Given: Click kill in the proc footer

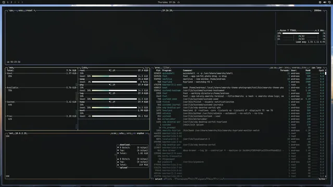Looking at the screenshot, I should (193, 179).
